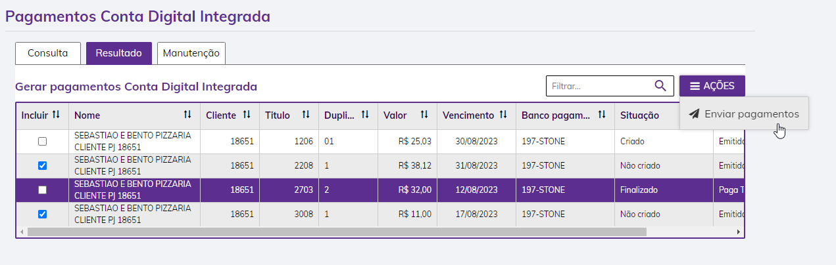This screenshot has height=265, width=836.
Task: Uncheck Incluir box for title 2208
Action: (x=43, y=165)
